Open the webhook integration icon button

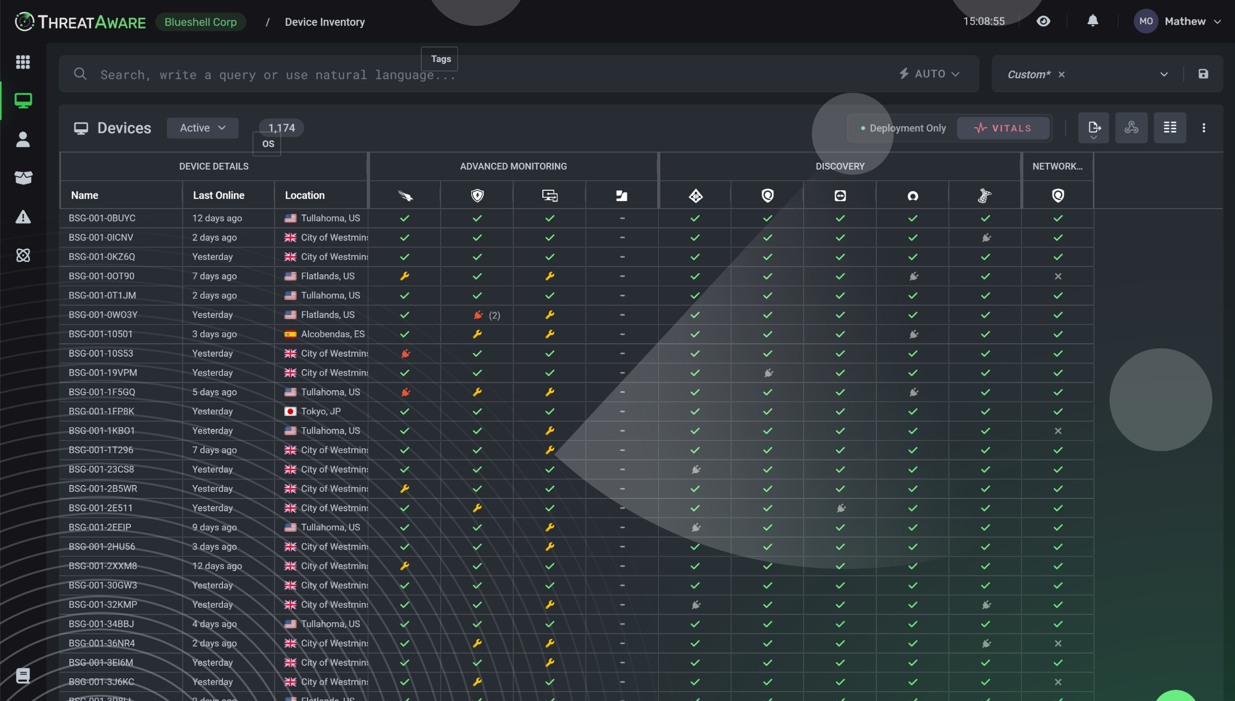point(1132,128)
